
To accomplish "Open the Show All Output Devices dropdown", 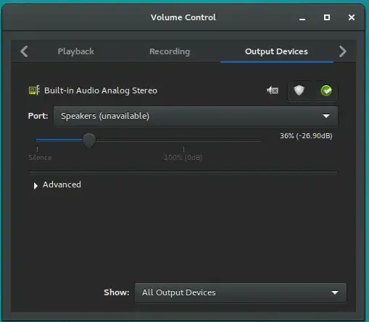I will tap(241, 292).
